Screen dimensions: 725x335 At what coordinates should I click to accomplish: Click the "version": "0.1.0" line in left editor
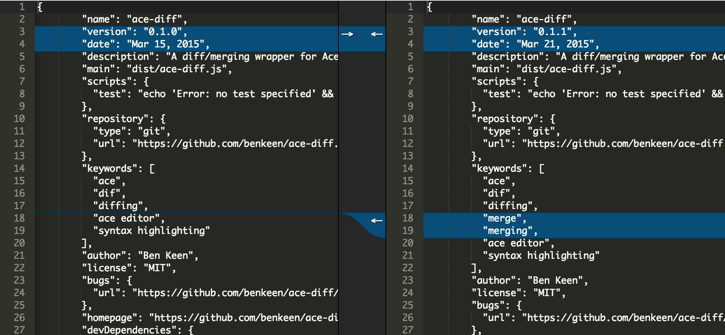(x=134, y=32)
